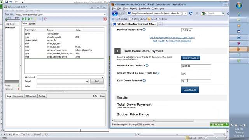This screenshot has width=249, height=140.
Task: Select the Untitled test case
Action: click(x=10, y=28)
